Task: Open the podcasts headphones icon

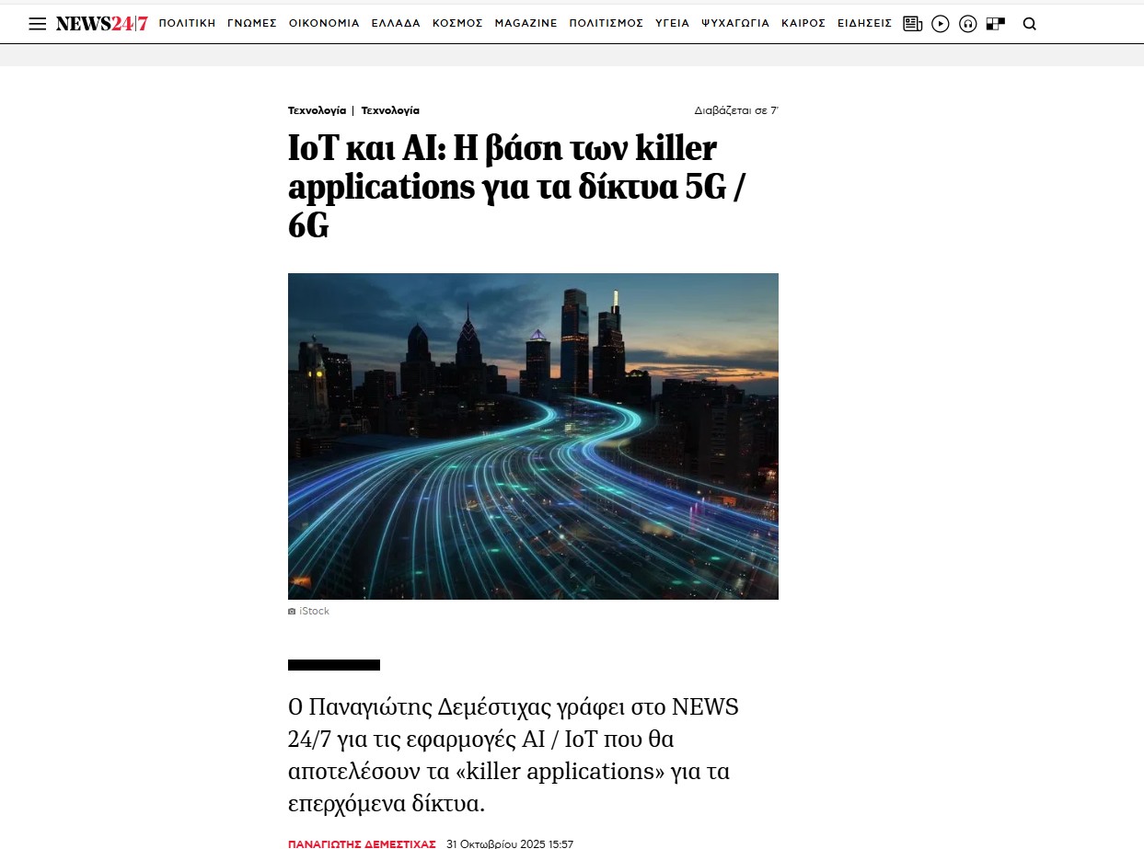Action: 967,24
